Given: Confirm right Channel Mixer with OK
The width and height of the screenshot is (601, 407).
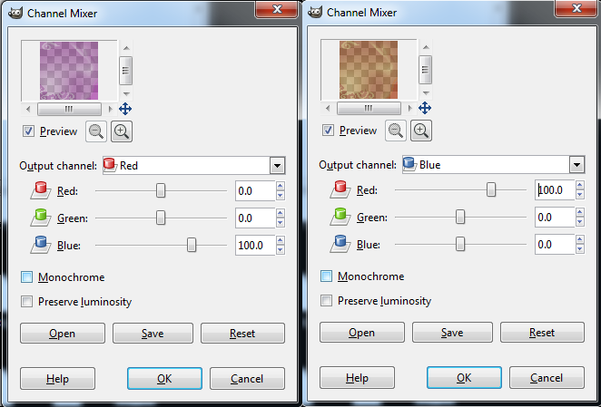Looking at the screenshot, I should [464, 378].
